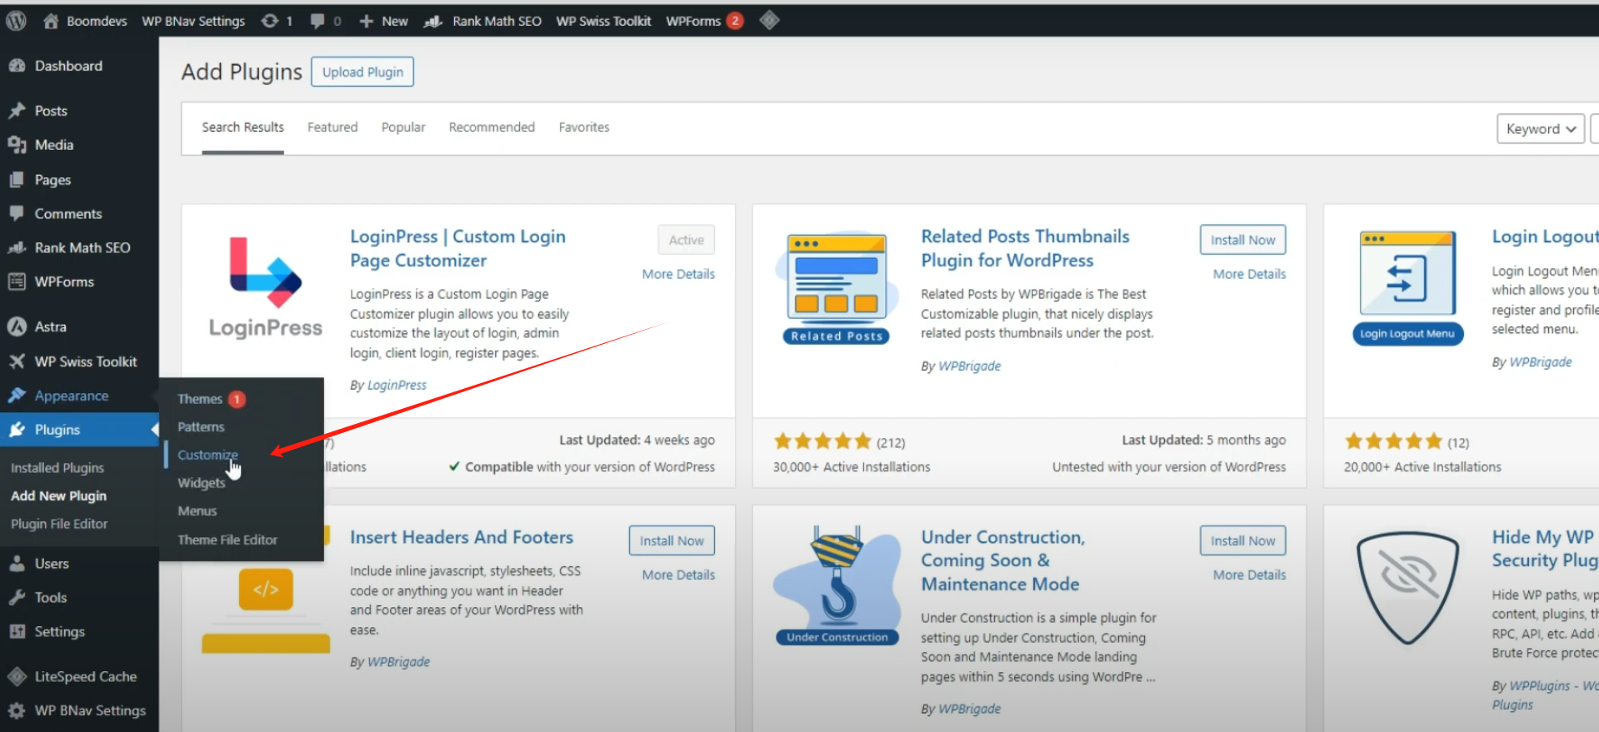The width and height of the screenshot is (1599, 732).
Task: Open More Details for Insert Headers And Footers
Action: 678,575
